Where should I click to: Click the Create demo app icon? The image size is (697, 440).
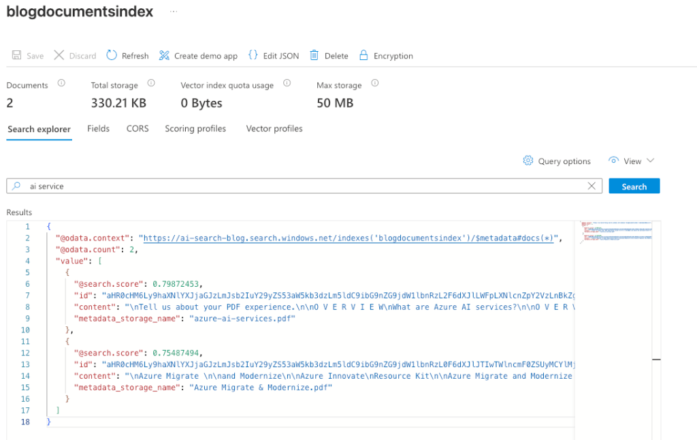(164, 56)
